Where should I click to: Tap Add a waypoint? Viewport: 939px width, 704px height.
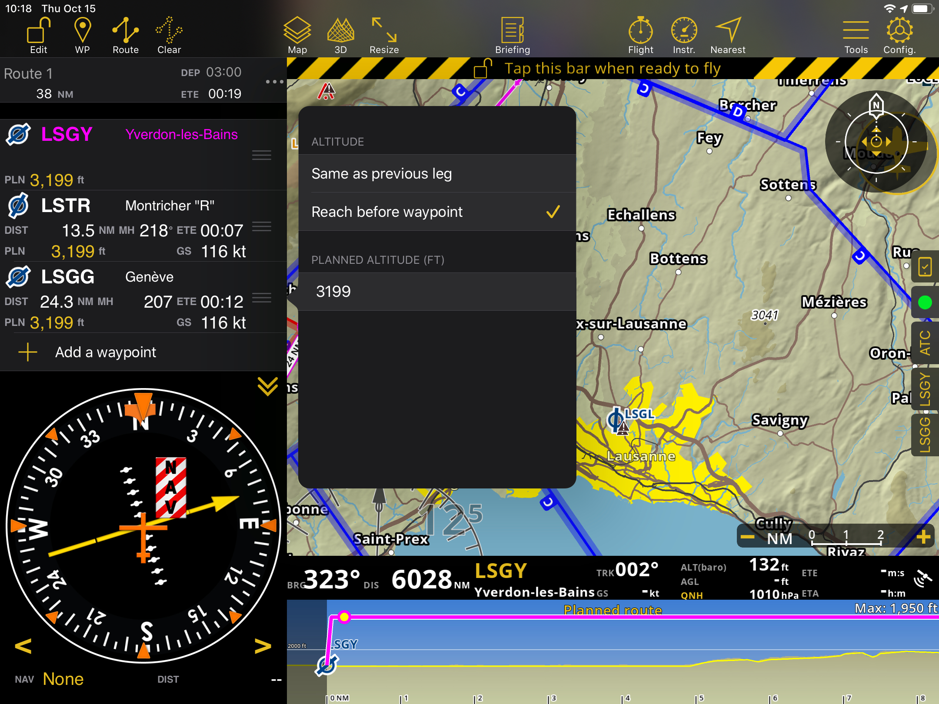[105, 352]
